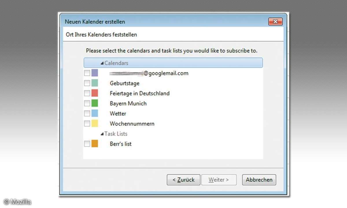Tick the Berr's list checkbox
This screenshot has width=347, height=208.
coord(87,144)
